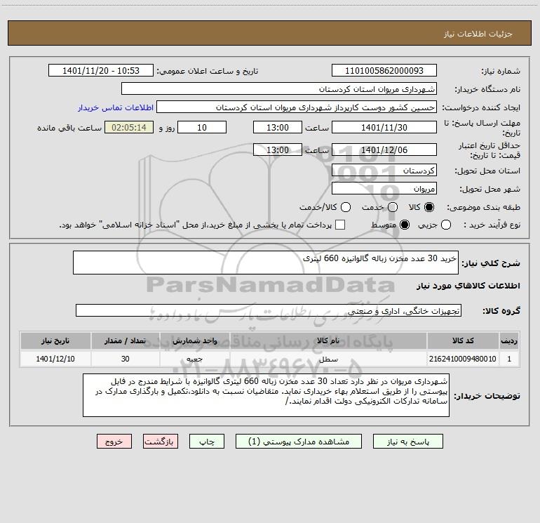This screenshot has width=540, height=523.
Task: Select the کالا radio button
Action: pyautogui.click(x=429, y=207)
